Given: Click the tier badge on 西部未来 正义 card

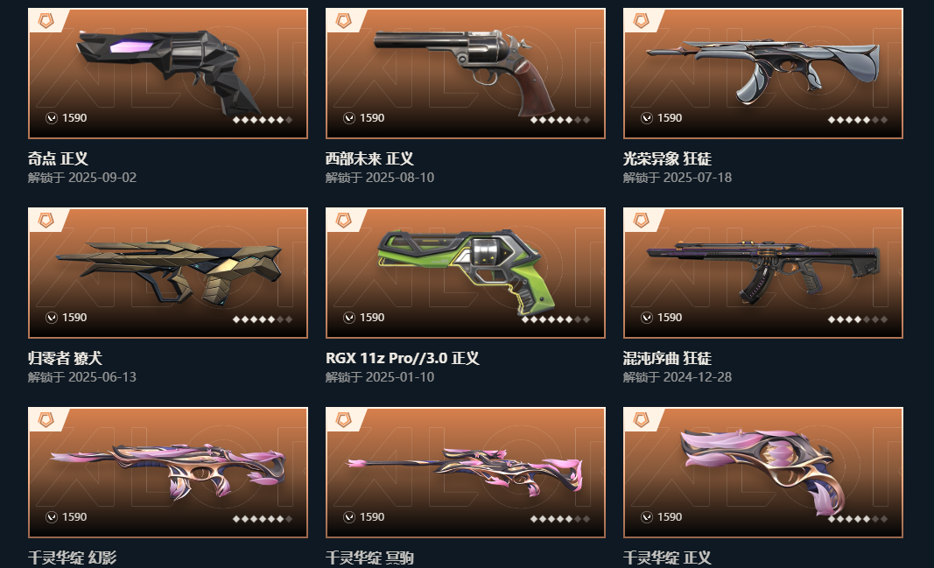Looking at the screenshot, I should click(344, 21).
